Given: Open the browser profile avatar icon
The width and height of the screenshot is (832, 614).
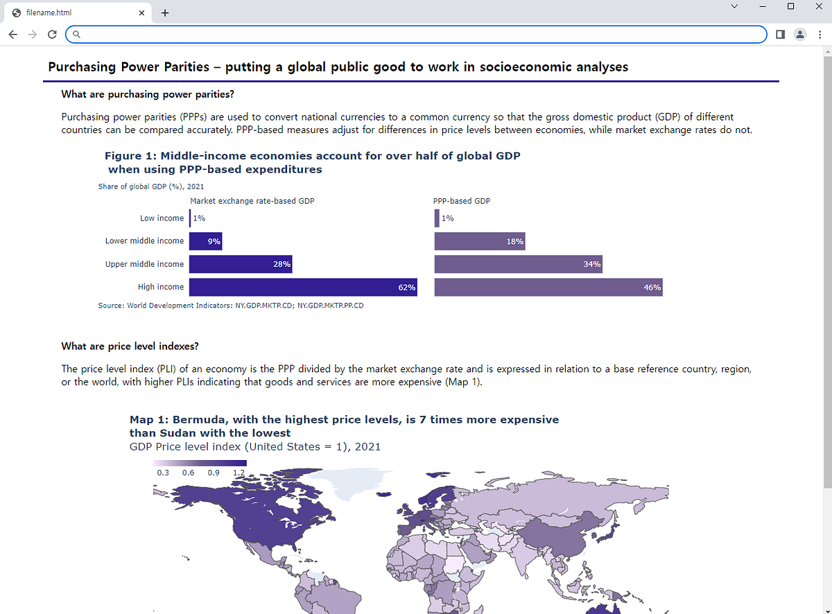Looking at the screenshot, I should 800,33.
